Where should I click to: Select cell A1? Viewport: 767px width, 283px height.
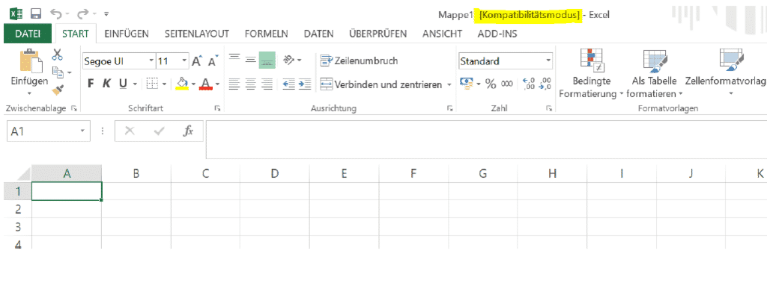click(67, 190)
